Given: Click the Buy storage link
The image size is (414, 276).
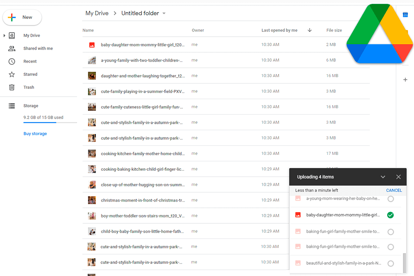Looking at the screenshot, I should [35, 134].
